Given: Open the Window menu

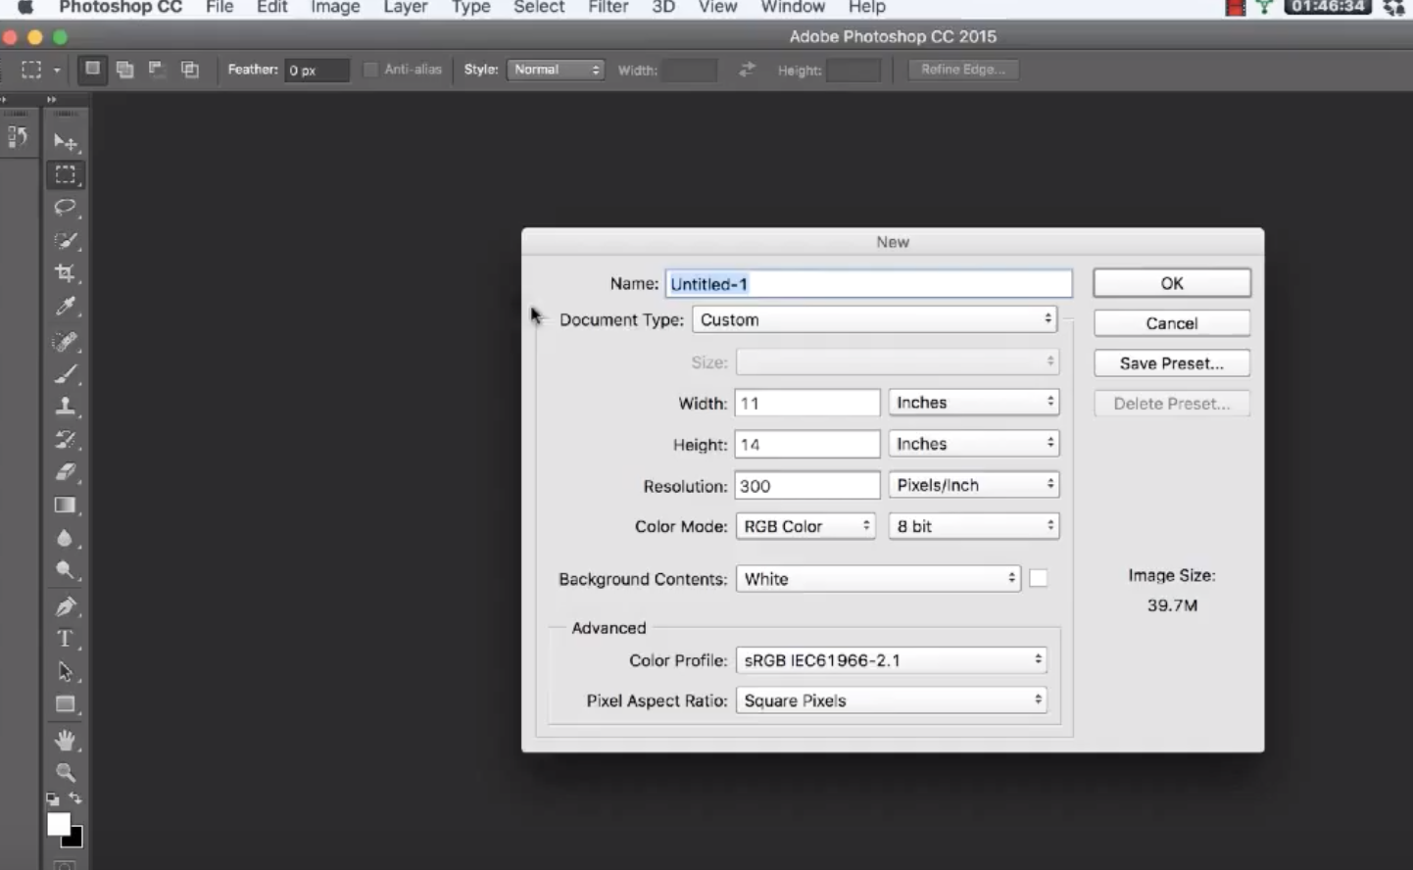Looking at the screenshot, I should point(793,7).
